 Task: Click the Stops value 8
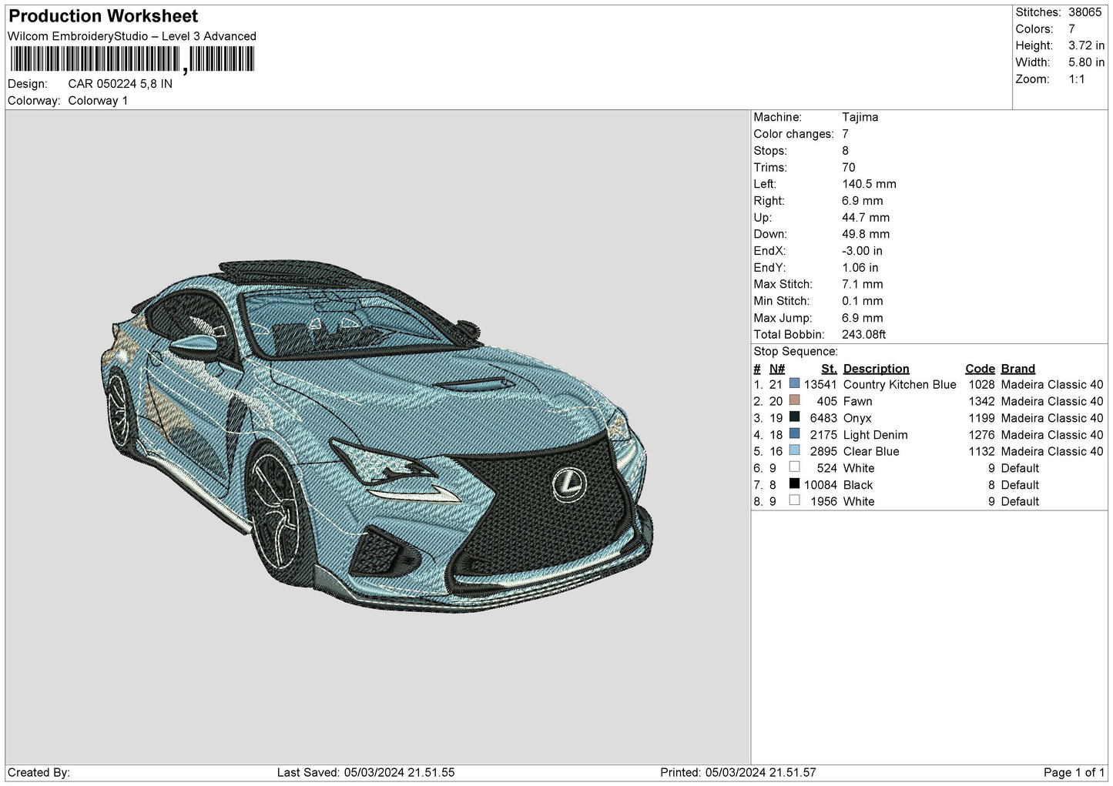click(x=845, y=151)
